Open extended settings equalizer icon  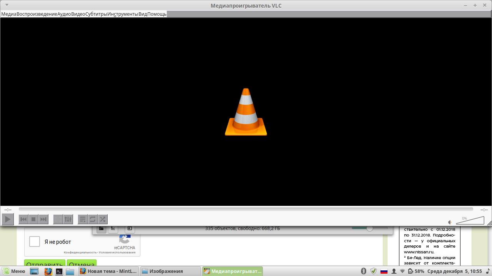tap(68, 219)
